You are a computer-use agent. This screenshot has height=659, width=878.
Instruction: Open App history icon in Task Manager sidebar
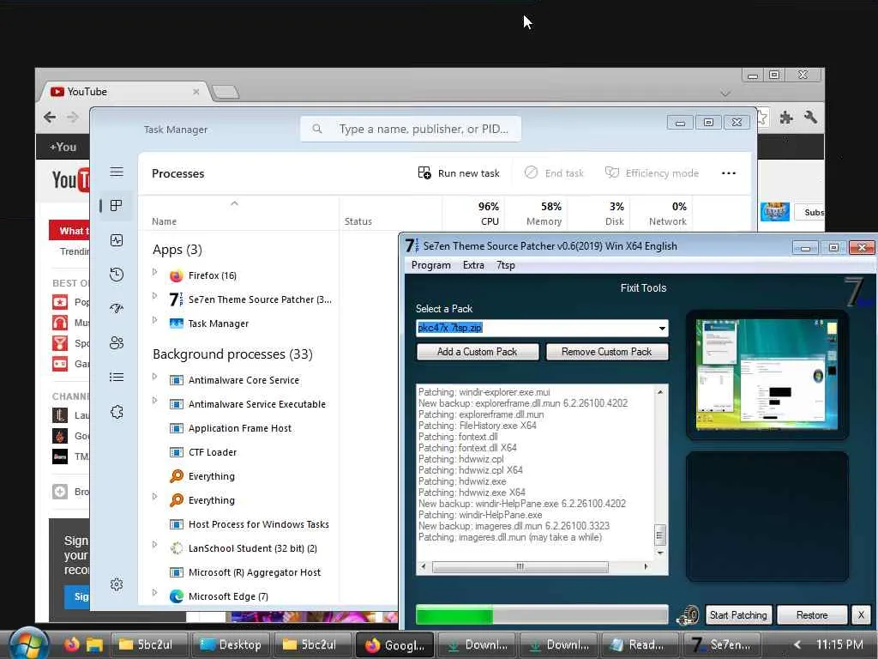click(x=117, y=275)
